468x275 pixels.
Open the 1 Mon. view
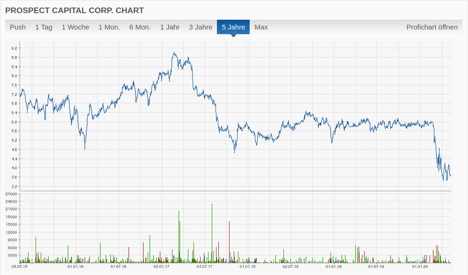[109, 27]
